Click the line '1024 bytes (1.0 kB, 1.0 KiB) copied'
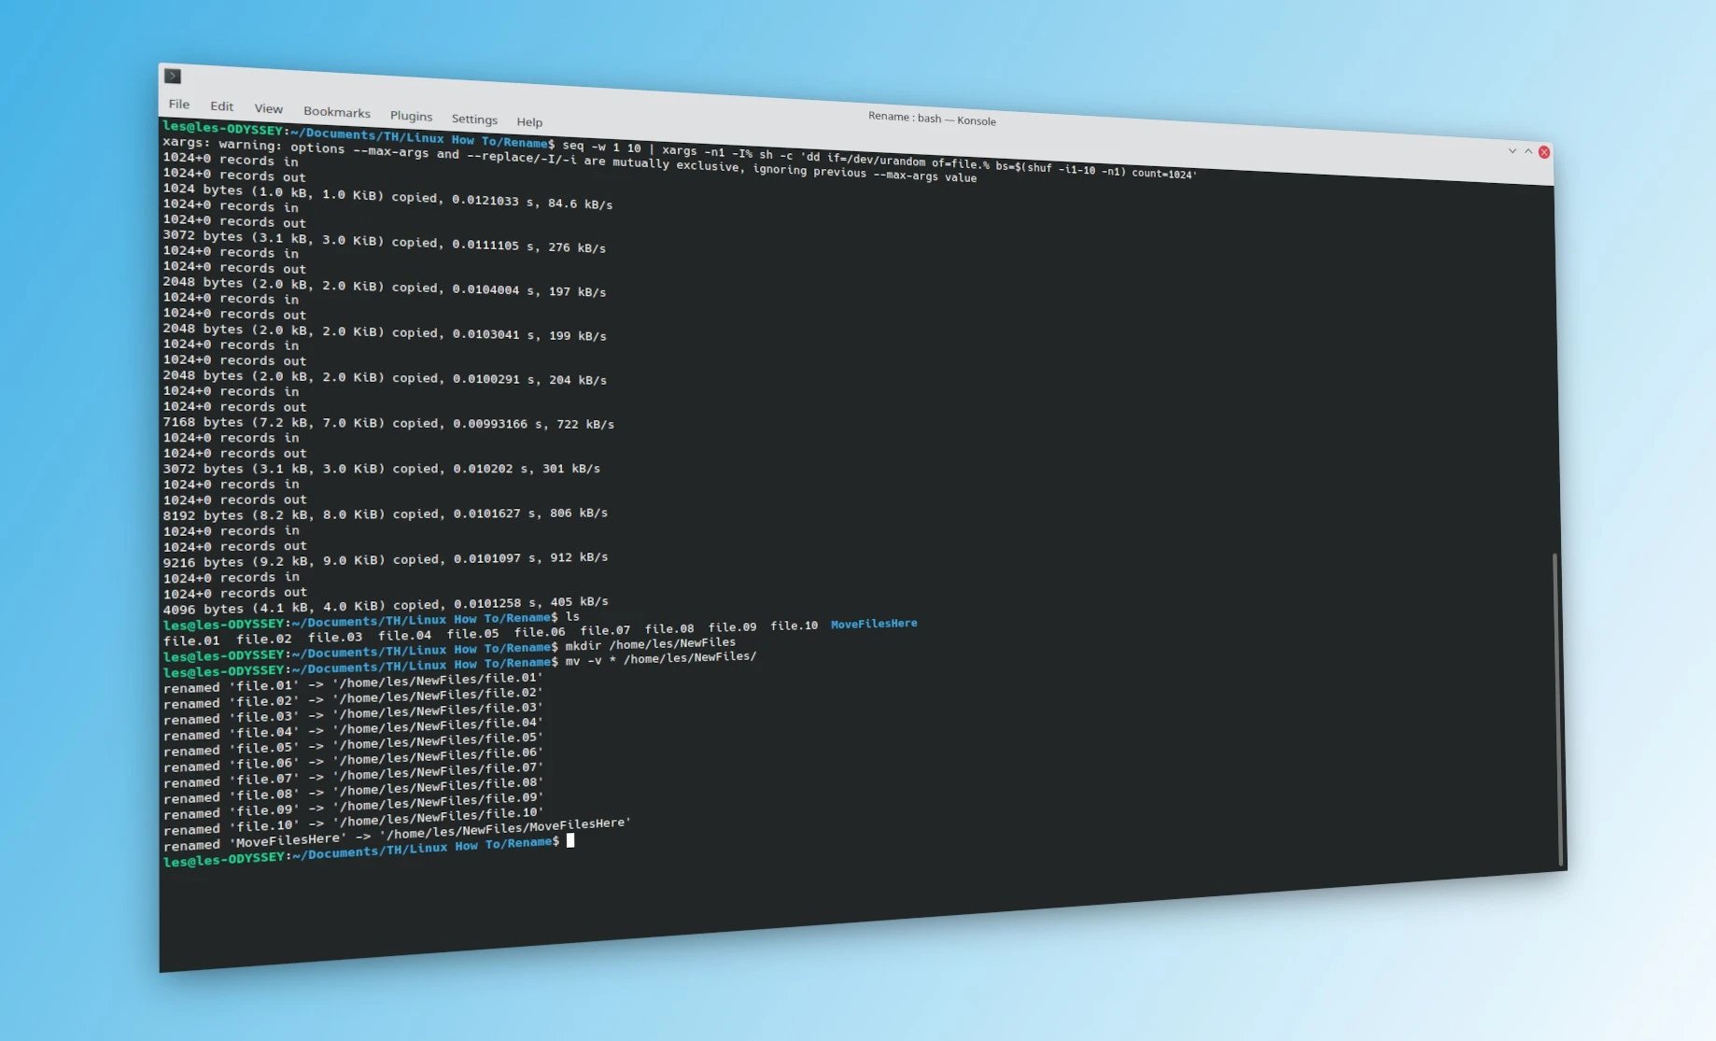The image size is (1716, 1041). pos(387,196)
